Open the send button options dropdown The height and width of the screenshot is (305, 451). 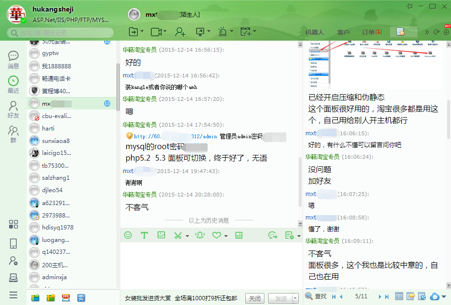pos(295,298)
